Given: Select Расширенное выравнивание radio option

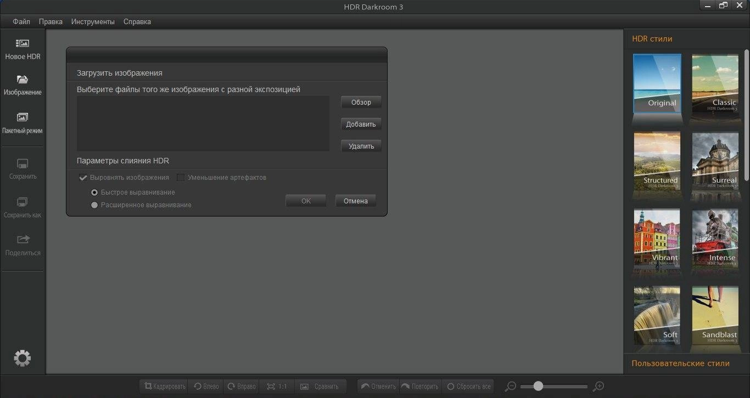Looking at the screenshot, I should tap(94, 205).
